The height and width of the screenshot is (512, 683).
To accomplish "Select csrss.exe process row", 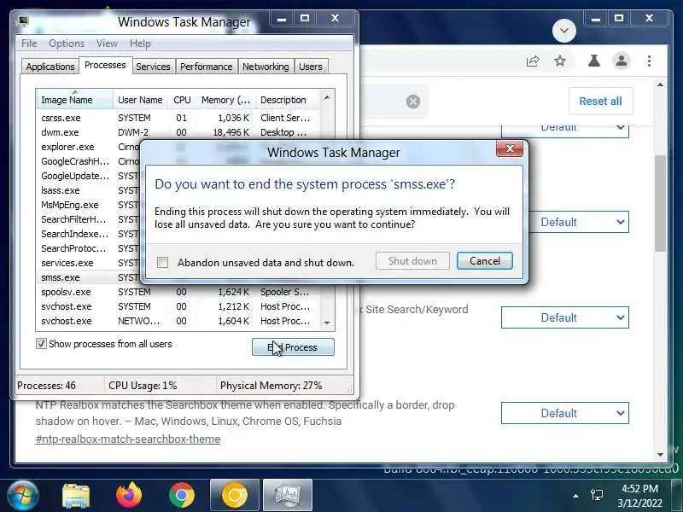I will point(178,118).
